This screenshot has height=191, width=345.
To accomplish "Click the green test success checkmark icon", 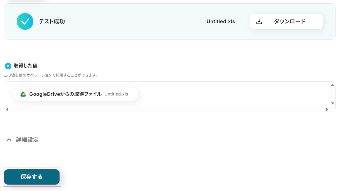I will (25, 21).
